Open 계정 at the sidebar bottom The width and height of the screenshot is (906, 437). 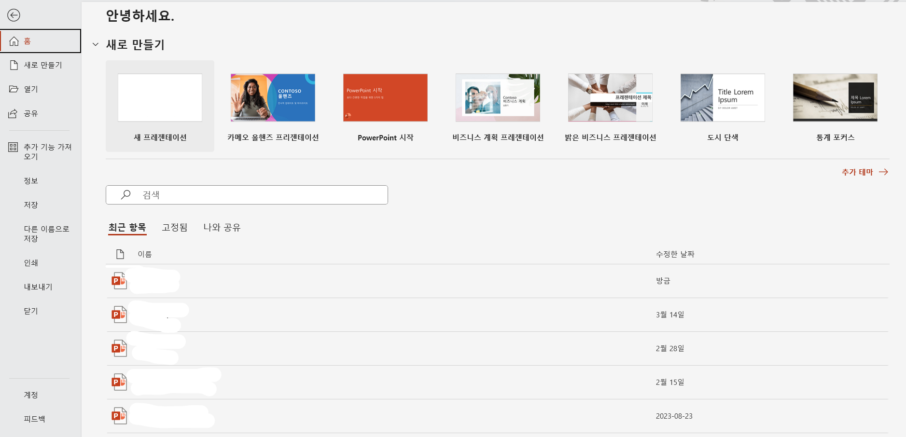(31, 395)
